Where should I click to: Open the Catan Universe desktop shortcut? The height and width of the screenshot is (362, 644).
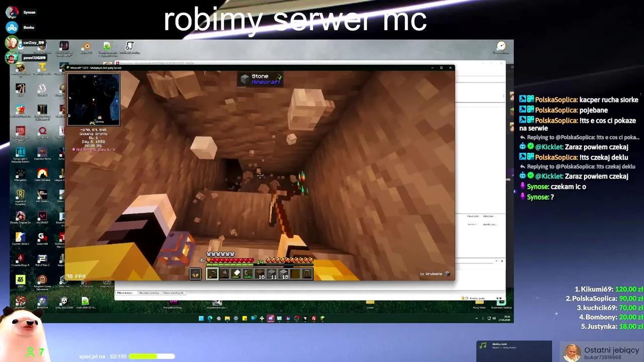pyautogui.click(x=42, y=175)
